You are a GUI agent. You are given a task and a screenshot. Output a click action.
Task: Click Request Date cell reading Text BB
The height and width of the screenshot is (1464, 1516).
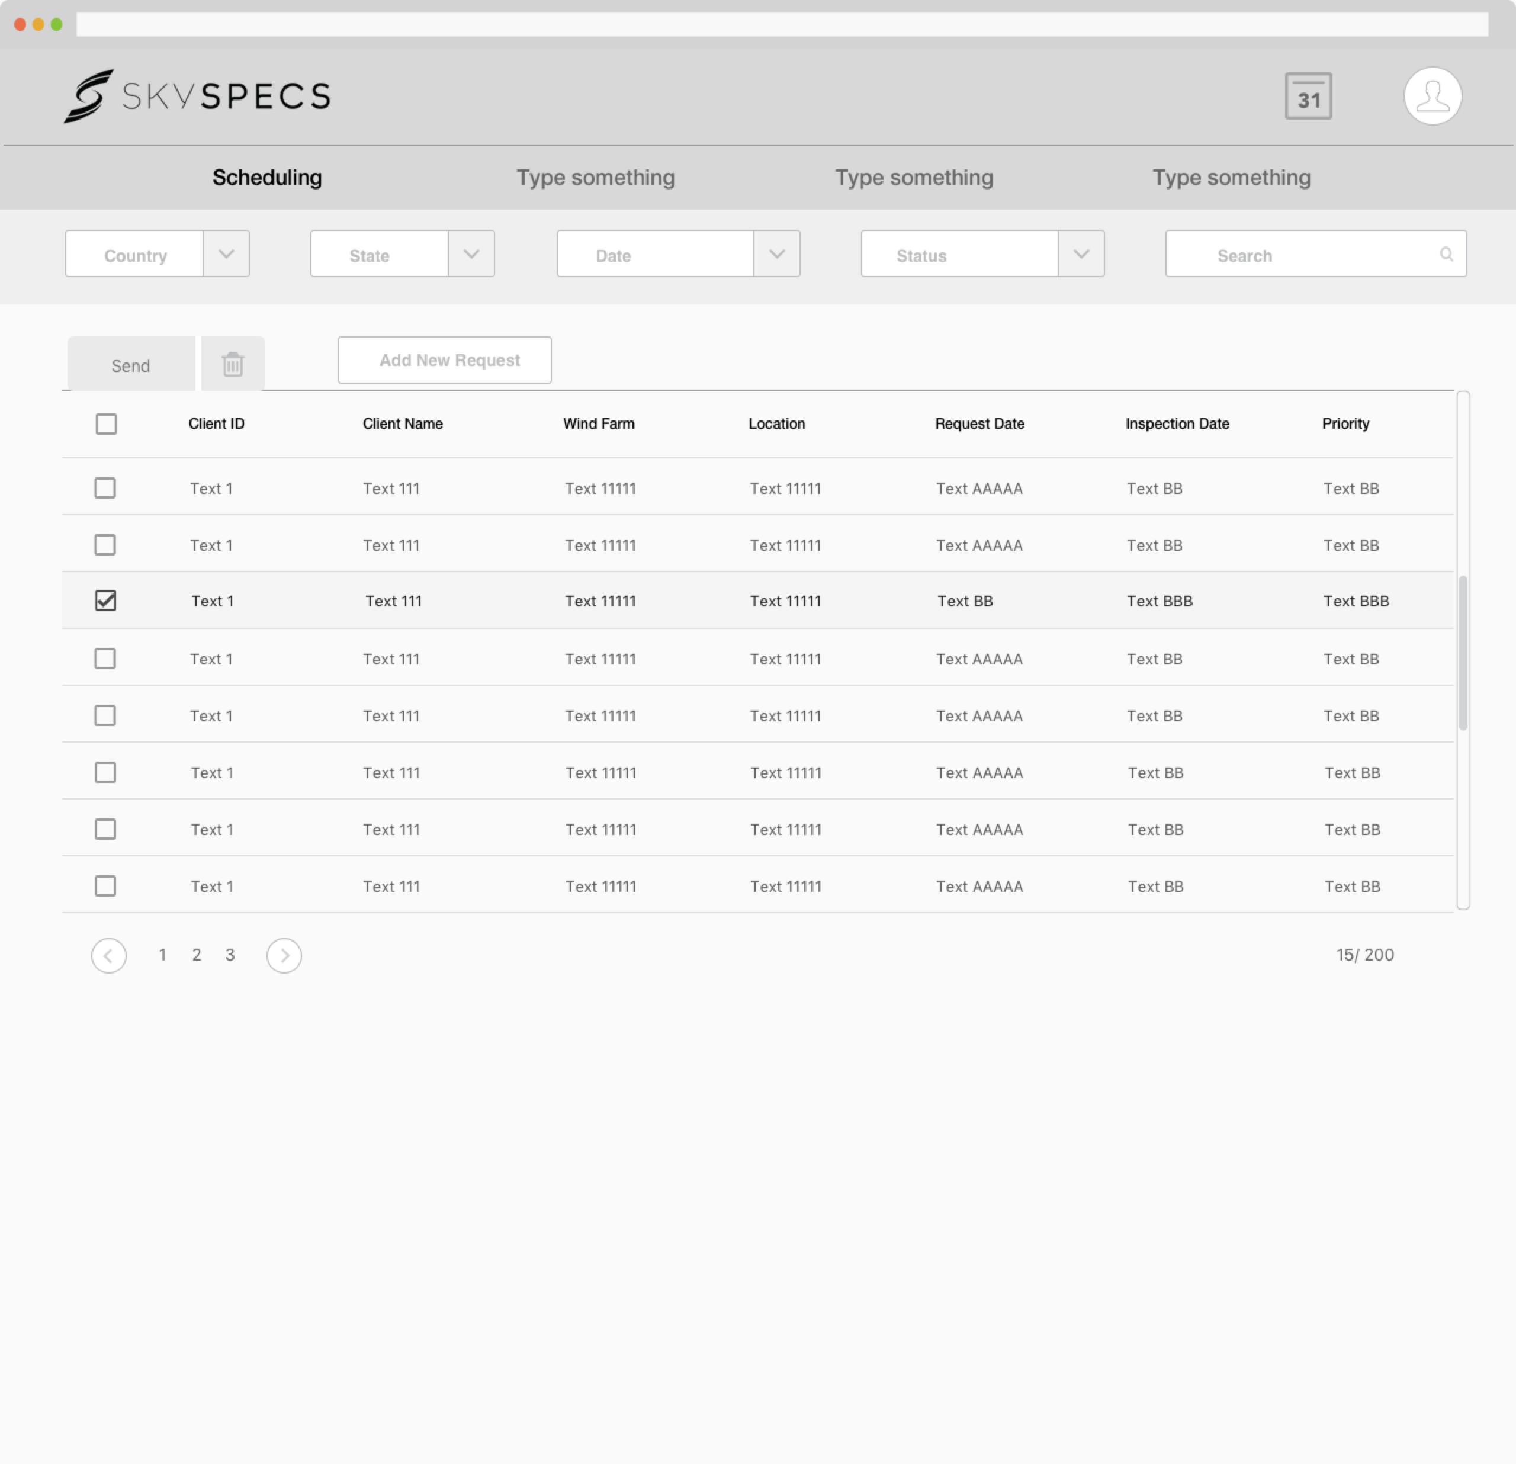click(x=965, y=601)
